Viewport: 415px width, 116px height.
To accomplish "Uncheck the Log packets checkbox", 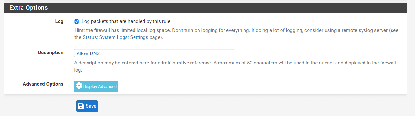I will coord(77,22).
